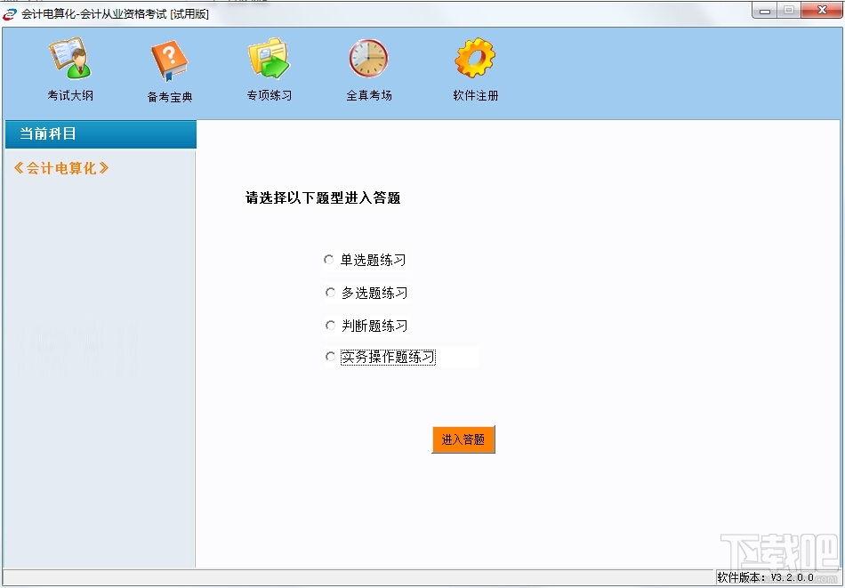Minimize the application window
Screen dimensions: 845x588
(764, 11)
